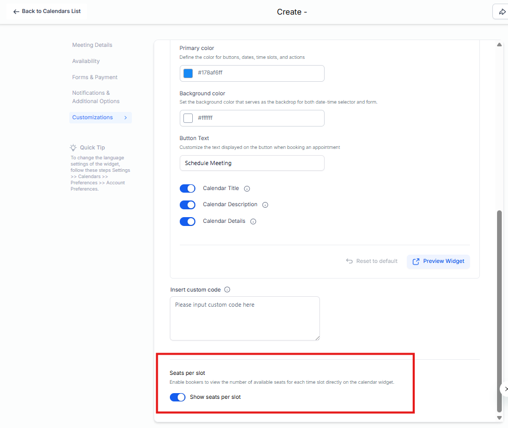Click the back arrow to Calendars List

pos(16,11)
